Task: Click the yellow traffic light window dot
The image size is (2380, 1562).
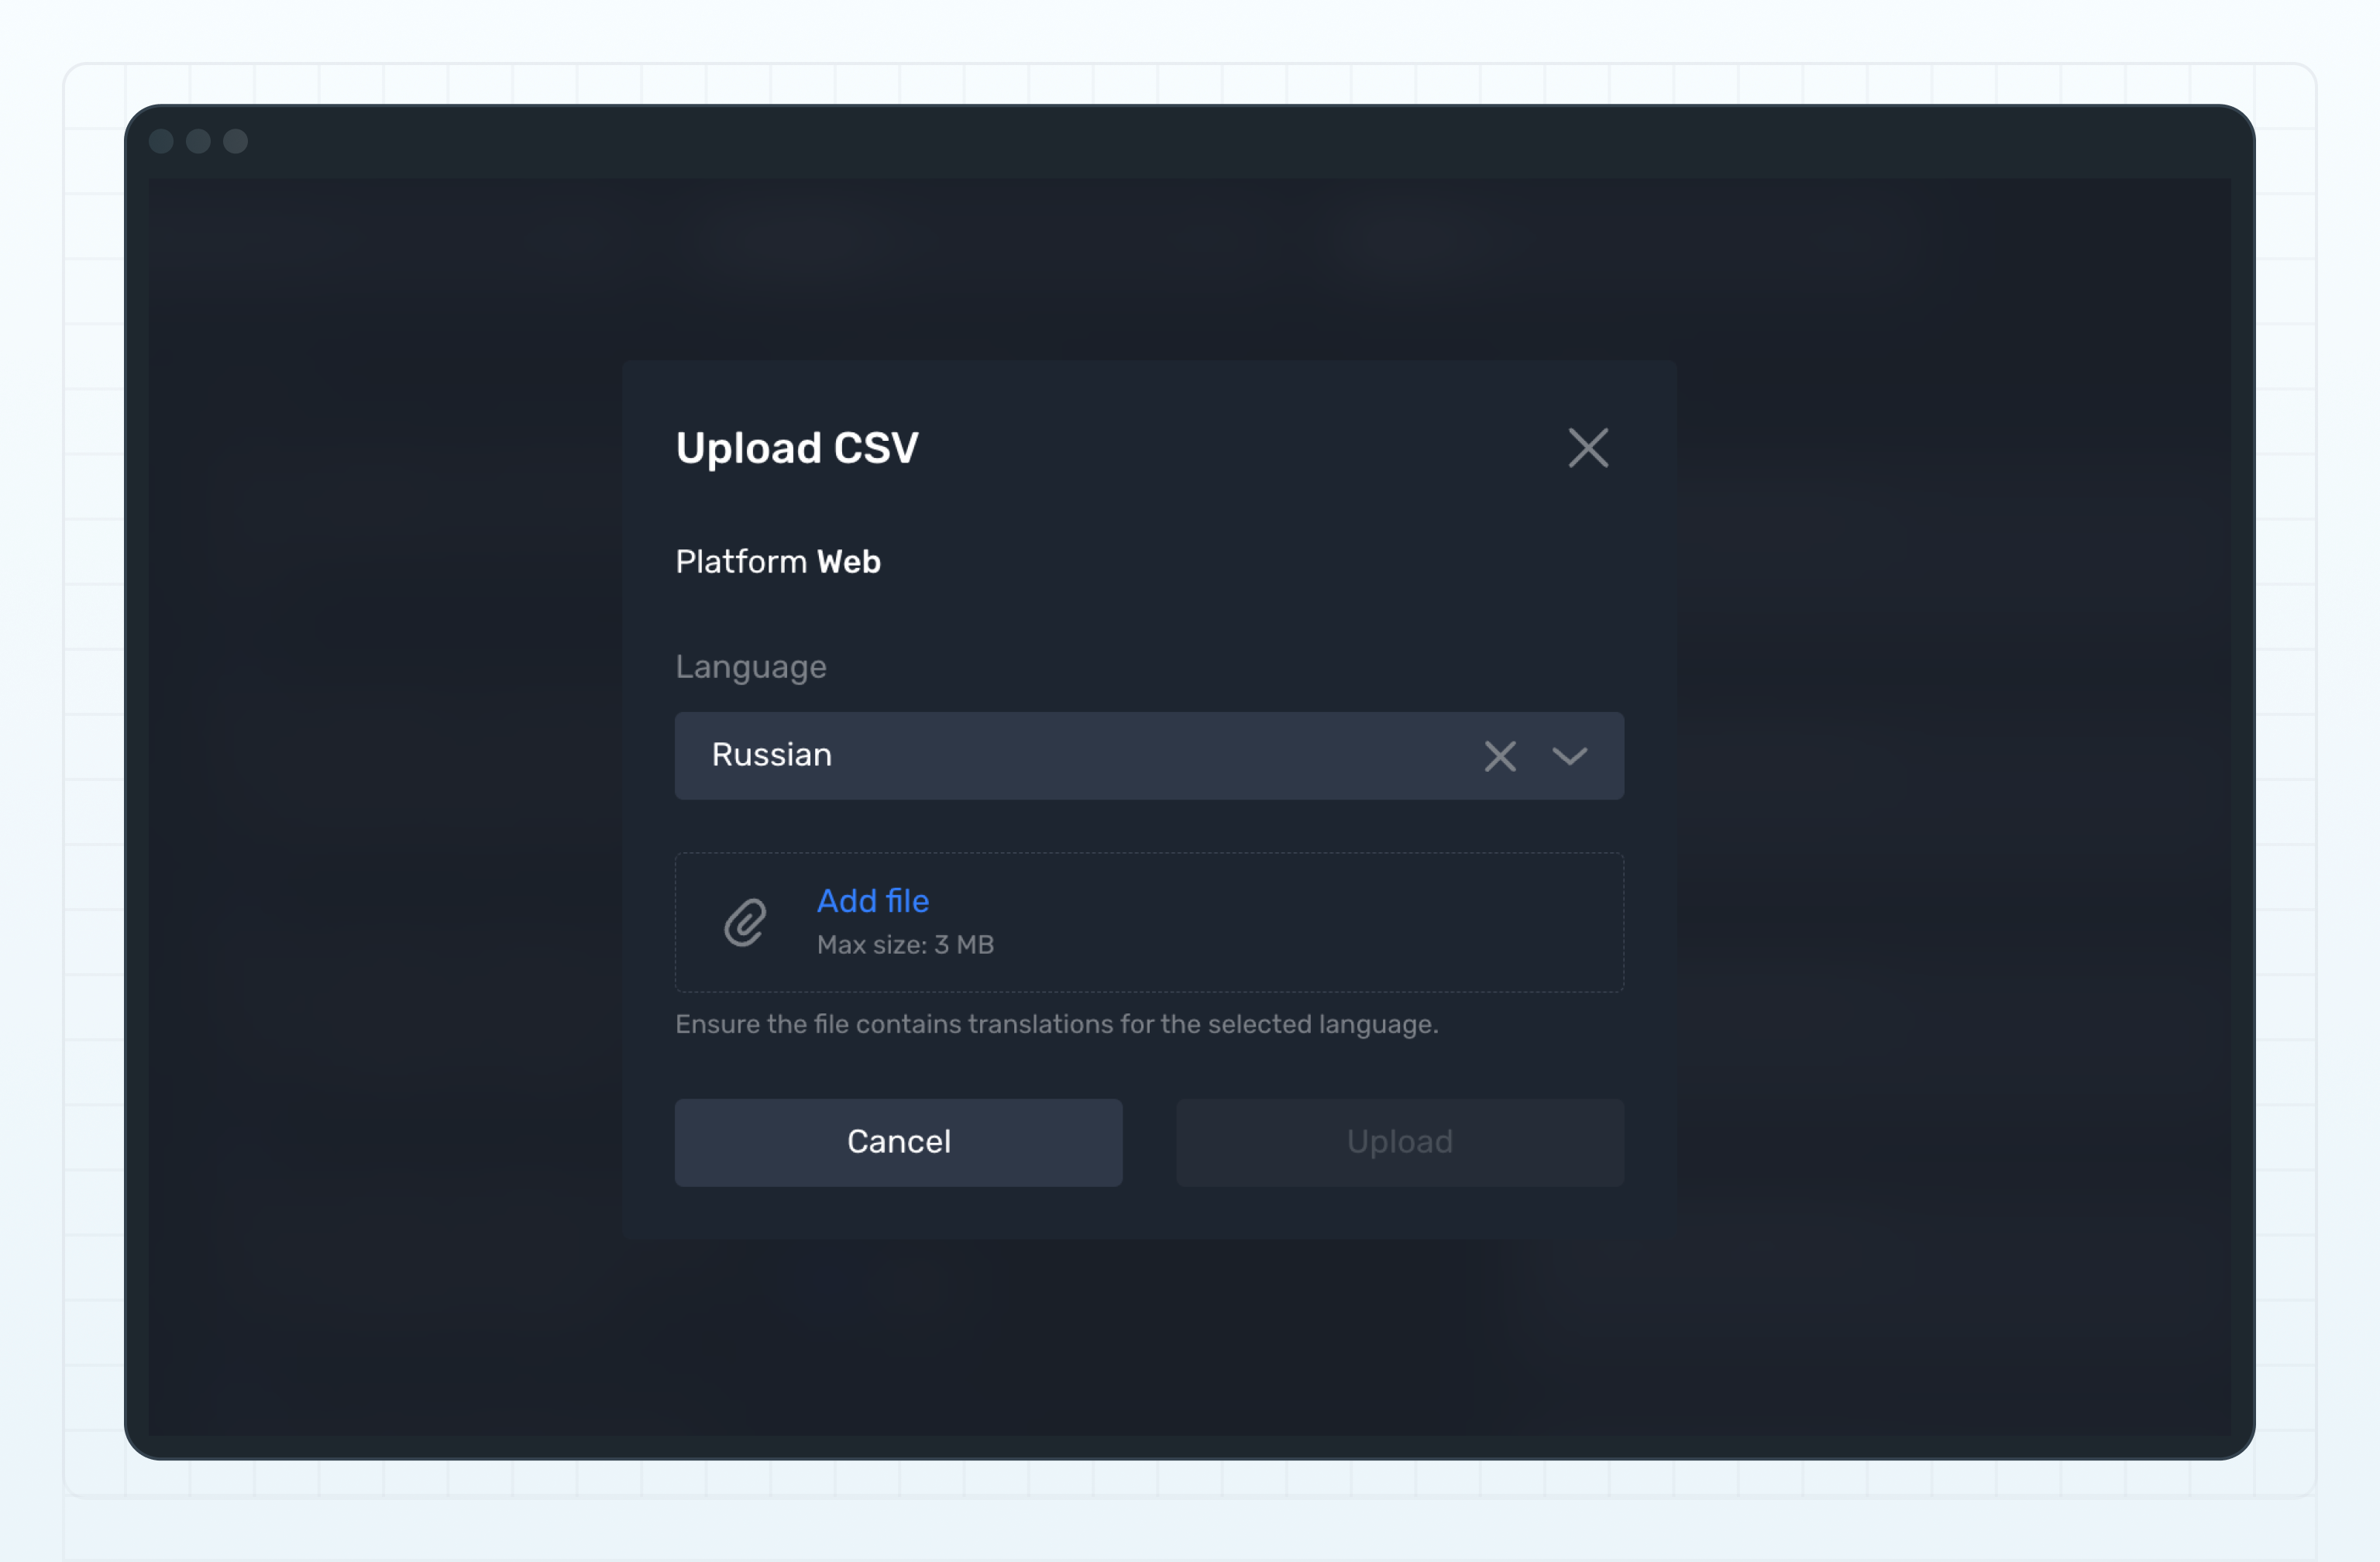Action: pyautogui.click(x=198, y=141)
